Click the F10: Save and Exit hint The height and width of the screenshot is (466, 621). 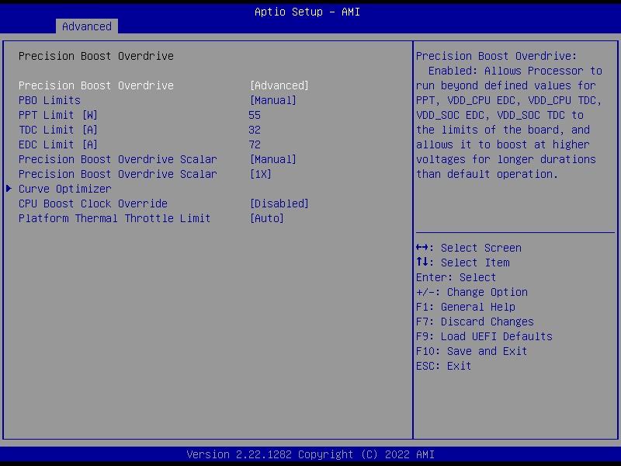471,351
